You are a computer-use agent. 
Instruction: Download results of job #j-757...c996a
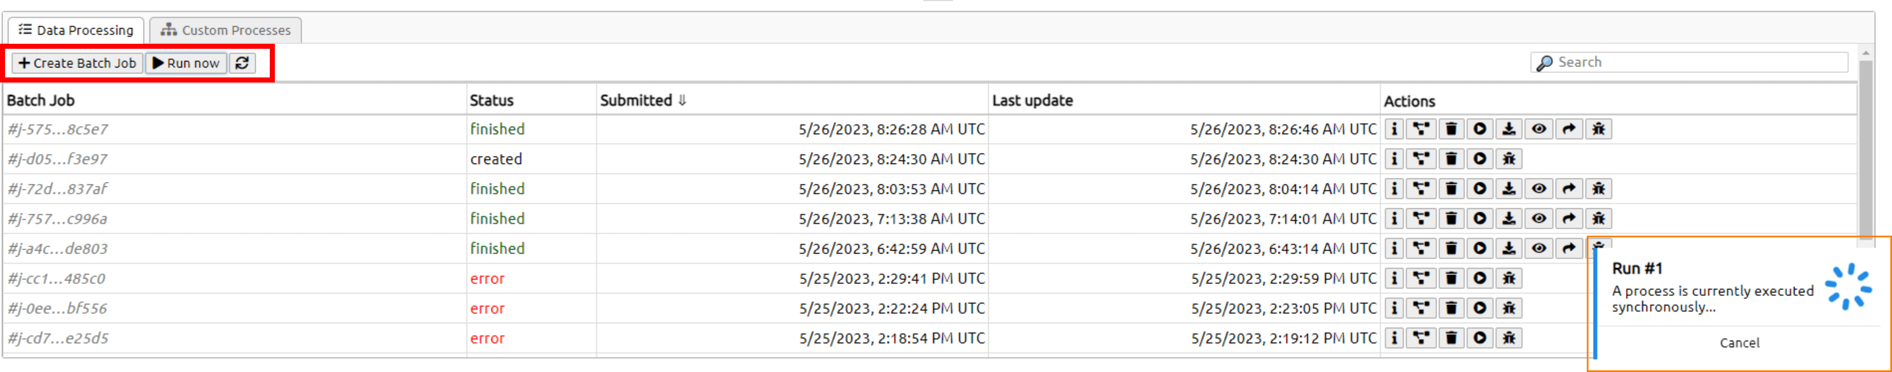[1508, 218]
